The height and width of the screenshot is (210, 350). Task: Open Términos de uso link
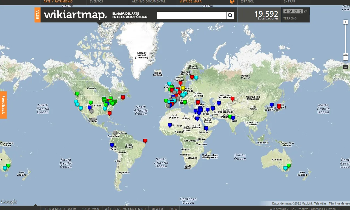click(x=339, y=204)
